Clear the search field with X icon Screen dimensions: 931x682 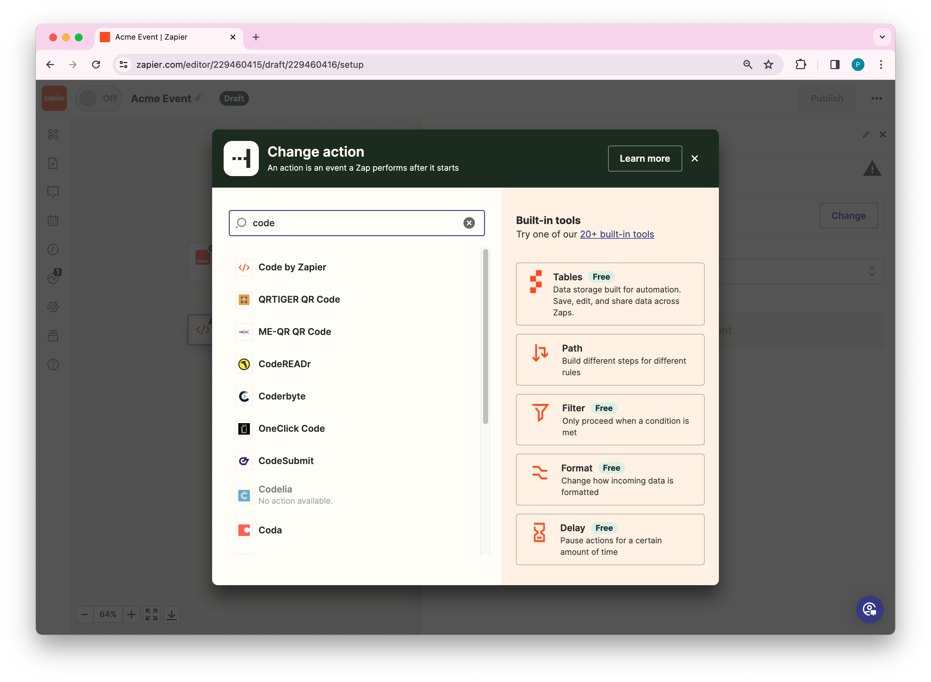coord(469,223)
